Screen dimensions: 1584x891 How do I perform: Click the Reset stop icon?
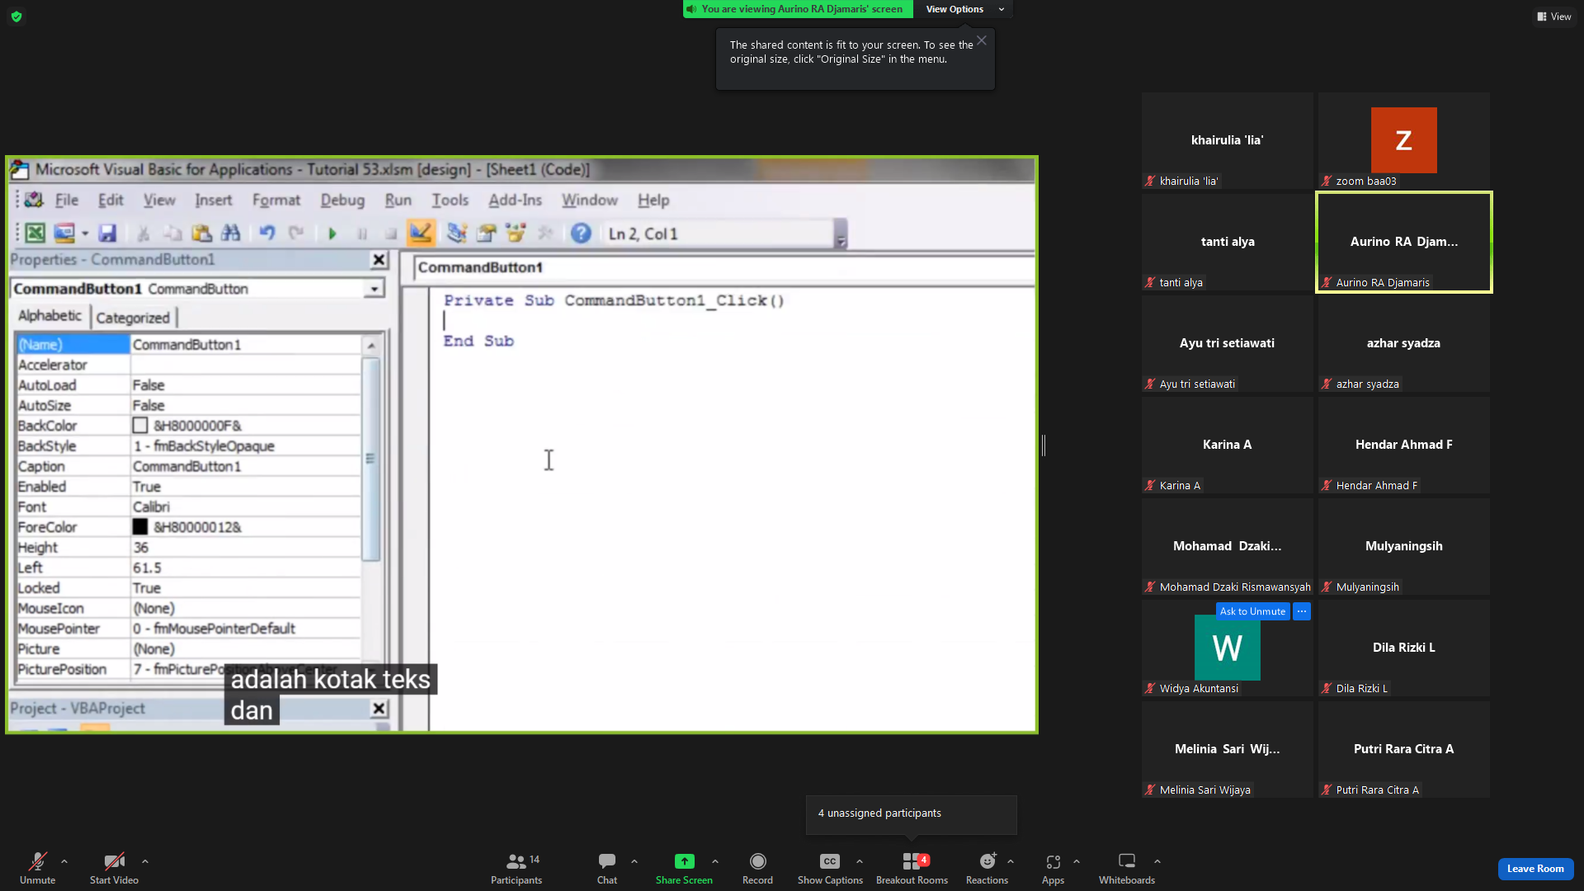(391, 233)
